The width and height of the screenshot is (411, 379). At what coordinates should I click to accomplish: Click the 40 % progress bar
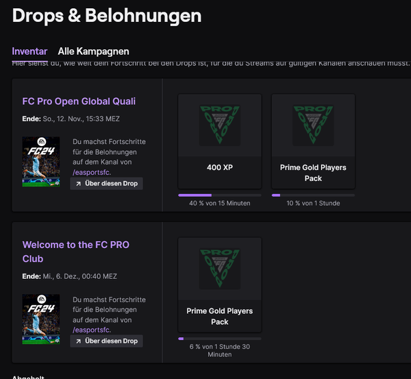pyautogui.click(x=220, y=195)
